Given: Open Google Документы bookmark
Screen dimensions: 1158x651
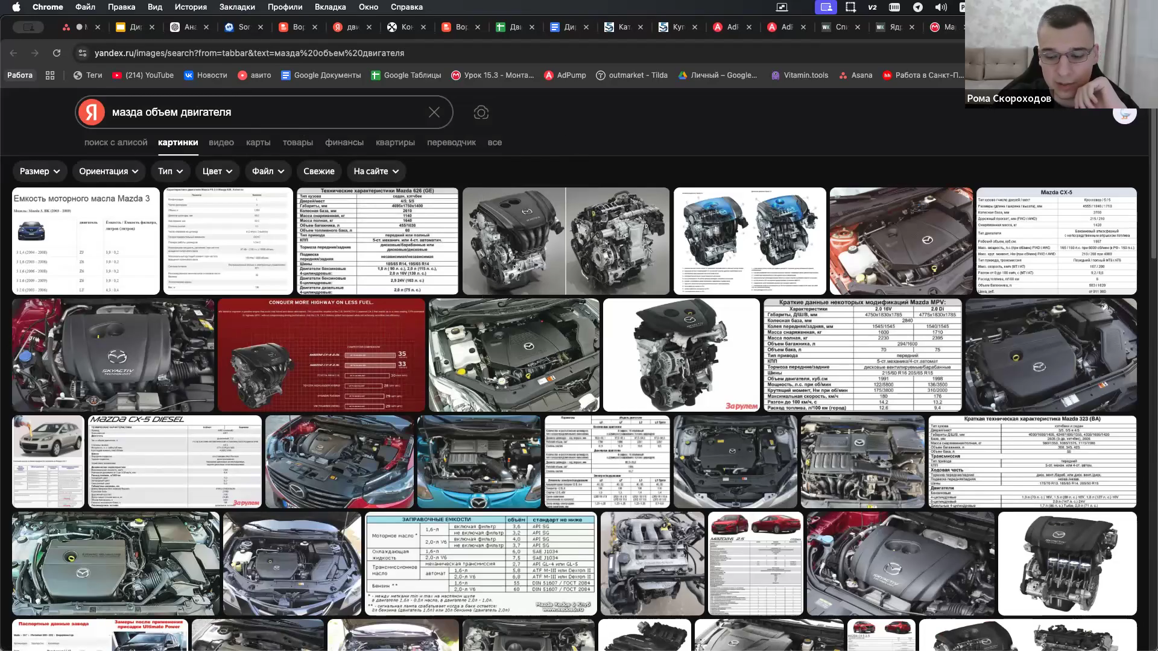Looking at the screenshot, I should [x=321, y=75].
